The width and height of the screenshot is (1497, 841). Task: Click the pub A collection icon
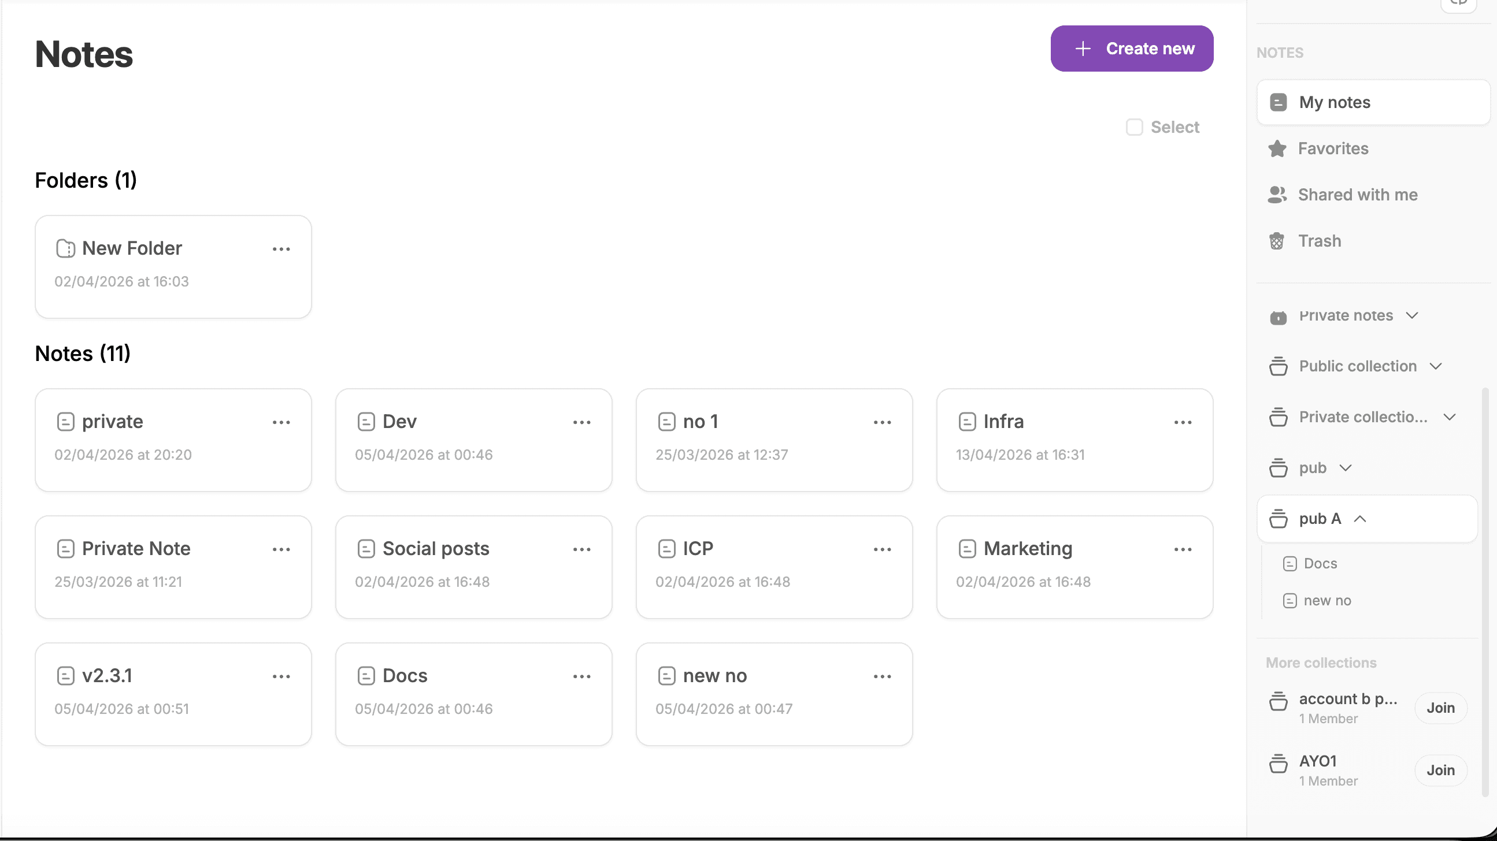click(1278, 519)
